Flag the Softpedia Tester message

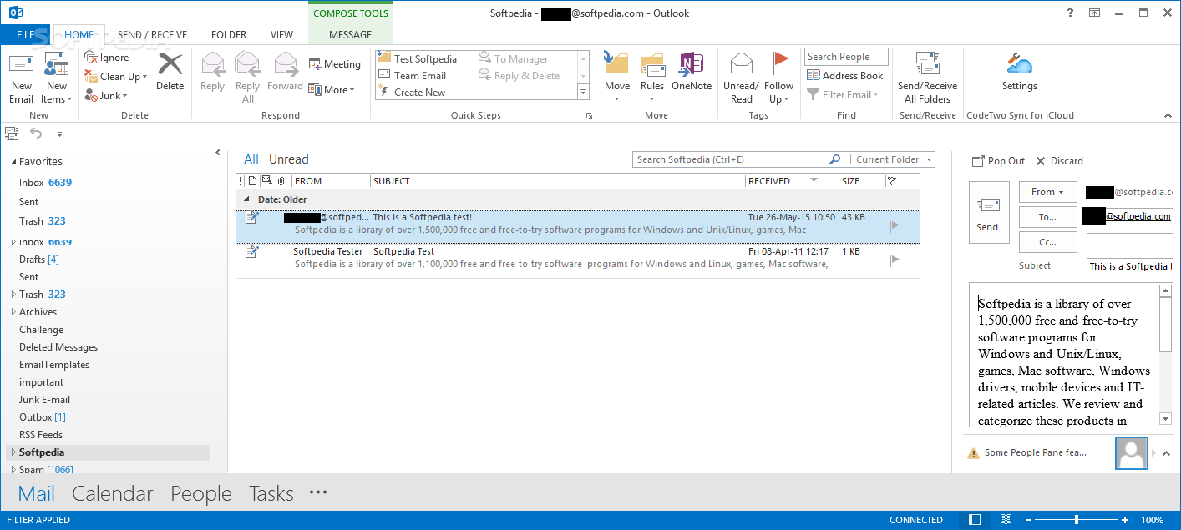(895, 260)
